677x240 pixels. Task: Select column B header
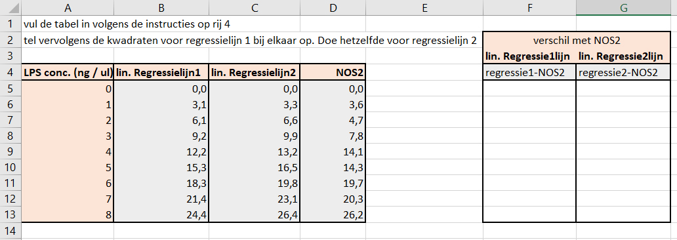click(161, 7)
